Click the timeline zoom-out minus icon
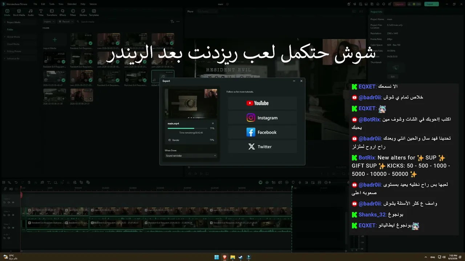Viewport: 465px width, 261px height. (325, 182)
